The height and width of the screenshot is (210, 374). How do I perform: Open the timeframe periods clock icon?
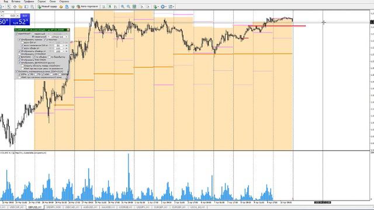(162, 6)
